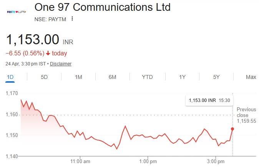
Task: Switch to the 5D chart tab
Action: 44,77
